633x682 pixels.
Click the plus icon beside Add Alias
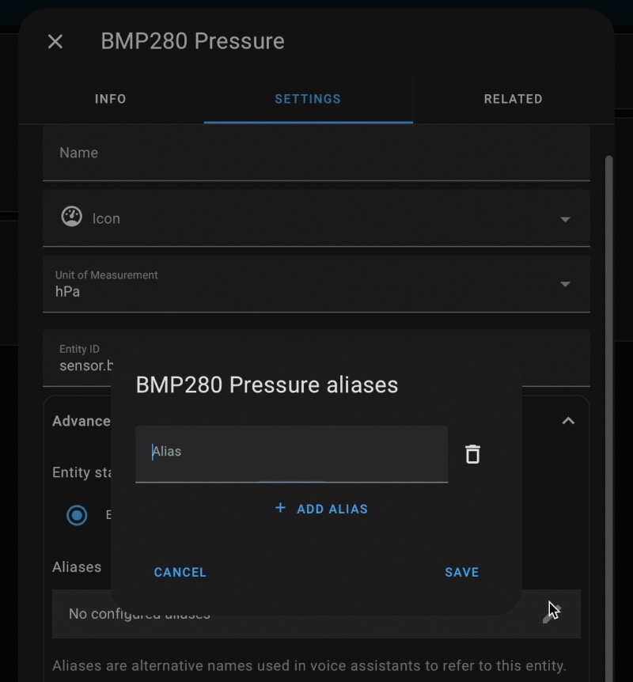(x=281, y=508)
